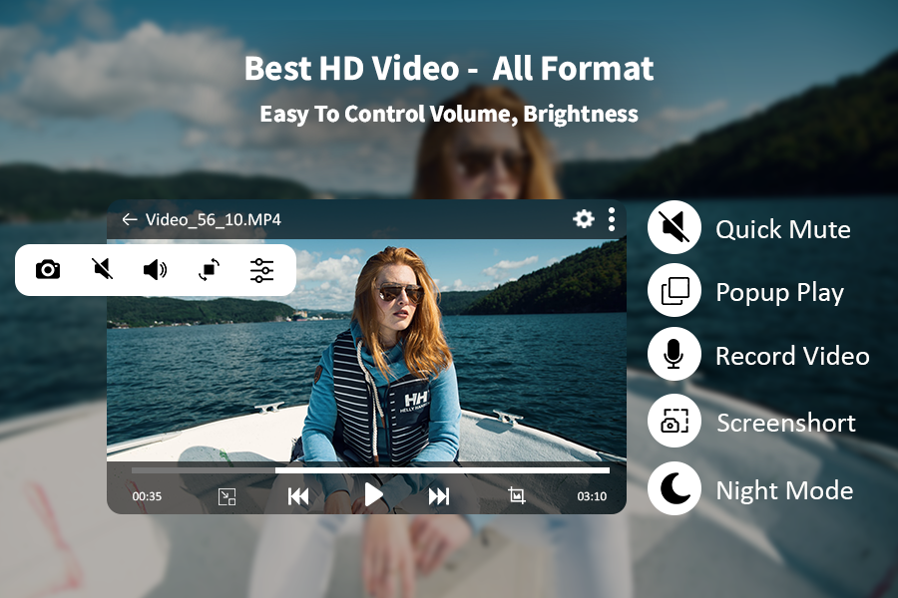Click the elapsed time 00:35
The width and height of the screenshot is (898, 598).
coord(147,496)
